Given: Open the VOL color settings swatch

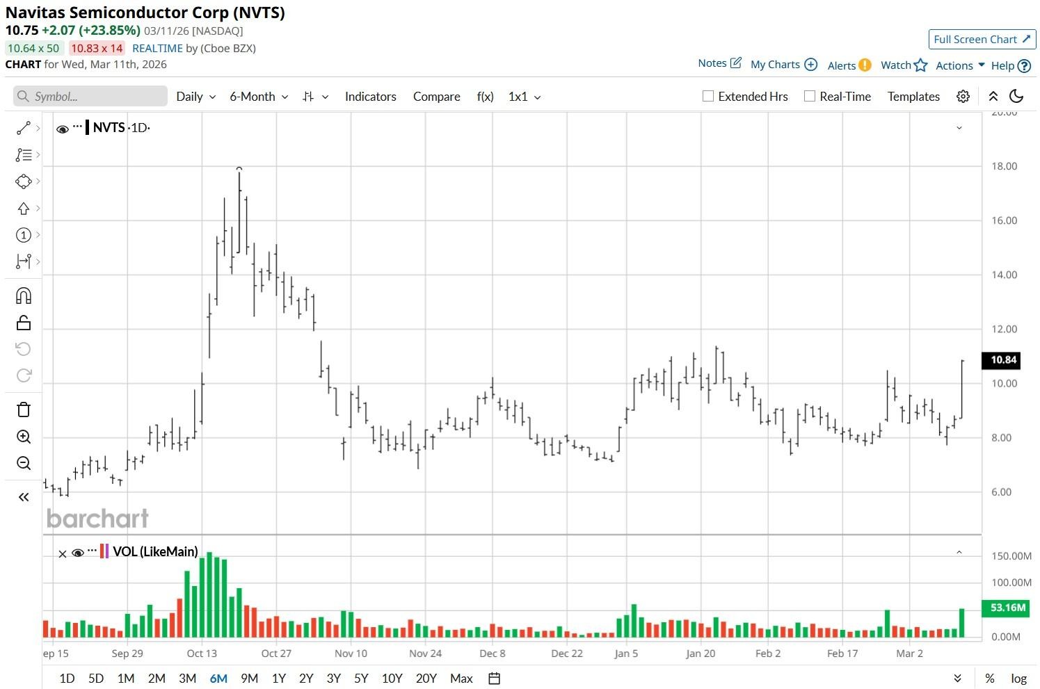Looking at the screenshot, I should coord(104,551).
